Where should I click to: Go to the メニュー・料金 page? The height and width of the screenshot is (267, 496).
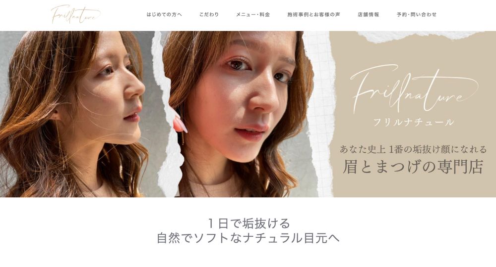pos(253,14)
